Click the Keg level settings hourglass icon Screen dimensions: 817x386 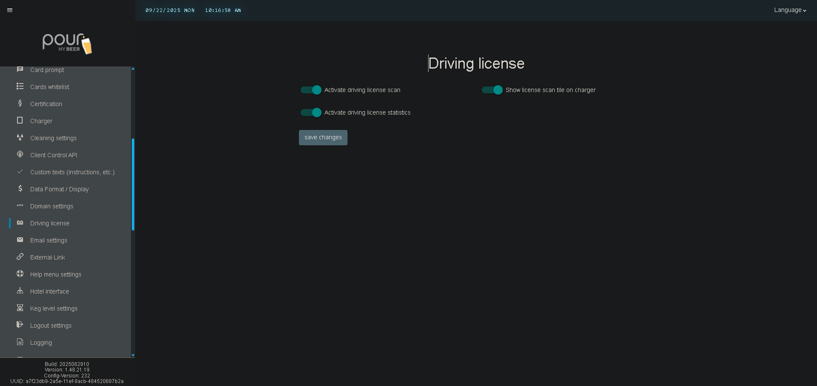[x=20, y=308]
